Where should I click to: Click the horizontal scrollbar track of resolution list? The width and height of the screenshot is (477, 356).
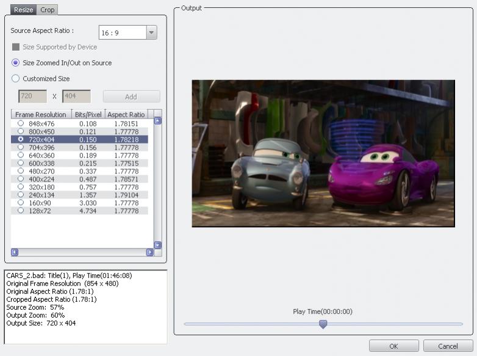[x=82, y=252]
